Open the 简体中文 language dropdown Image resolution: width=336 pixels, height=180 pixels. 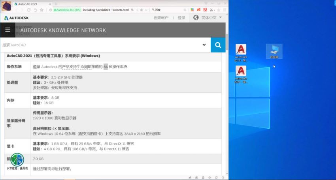point(211,17)
